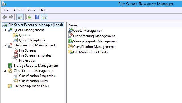Select File Management Tasks label in tree

(x=31, y=86)
